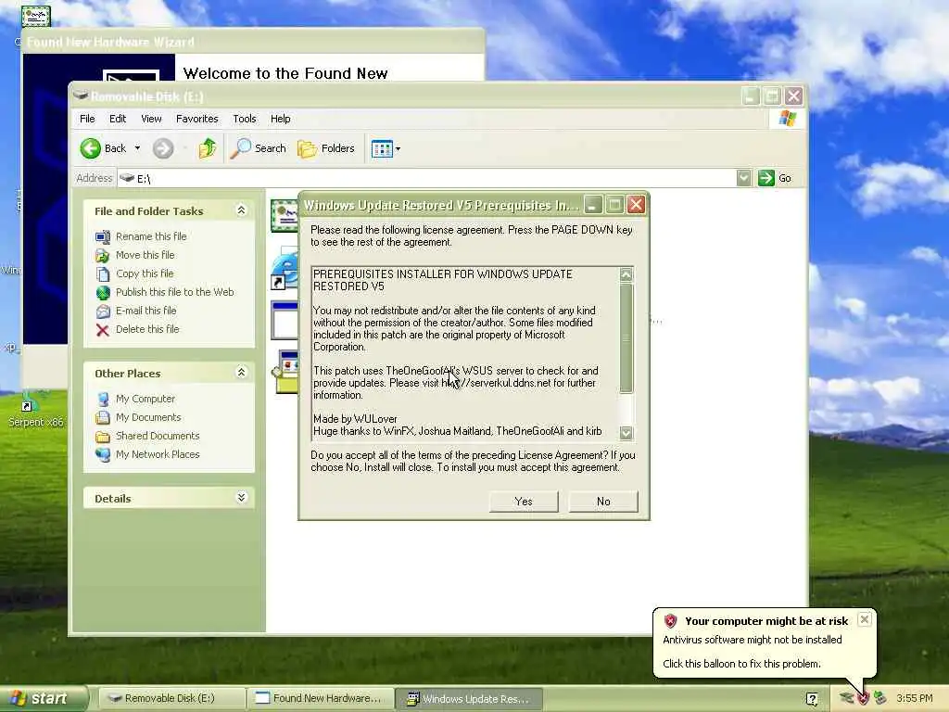Open the Back history dropdown arrow
The width and height of the screenshot is (949, 712).
coord(137,148)
